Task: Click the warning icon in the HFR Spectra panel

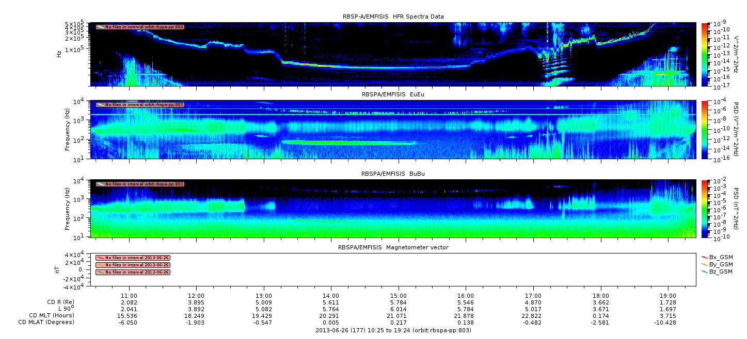Action: (100, 27)
